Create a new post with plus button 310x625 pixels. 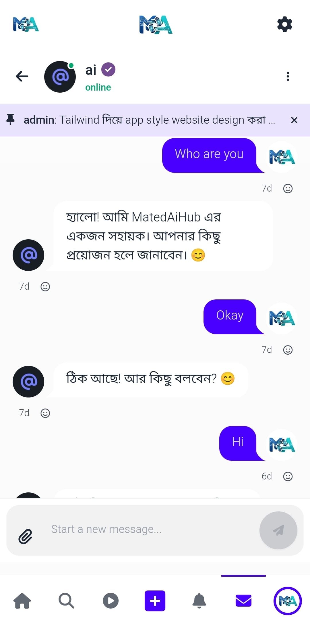point(155,601)
